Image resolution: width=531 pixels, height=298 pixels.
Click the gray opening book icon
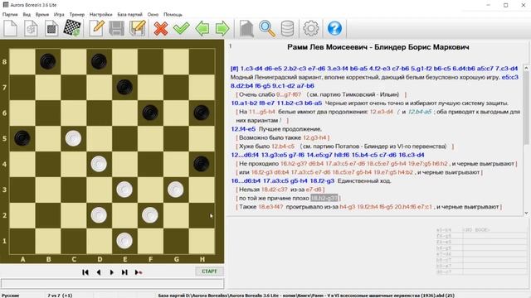point(246,28)
